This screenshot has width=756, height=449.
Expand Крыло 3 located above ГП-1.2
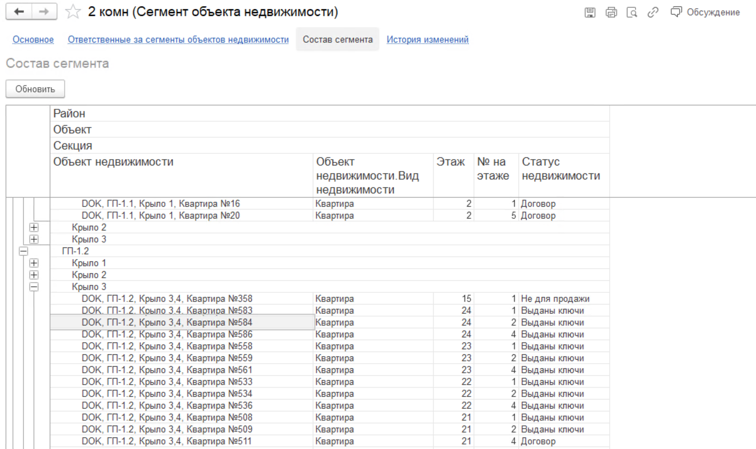click(x=34, y=239)
